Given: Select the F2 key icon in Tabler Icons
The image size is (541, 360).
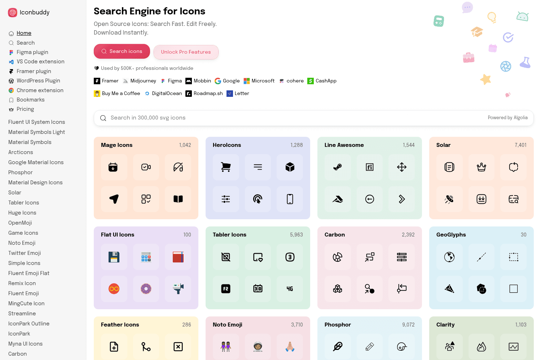Looking at the screenshot, I should tap(226, 289).
